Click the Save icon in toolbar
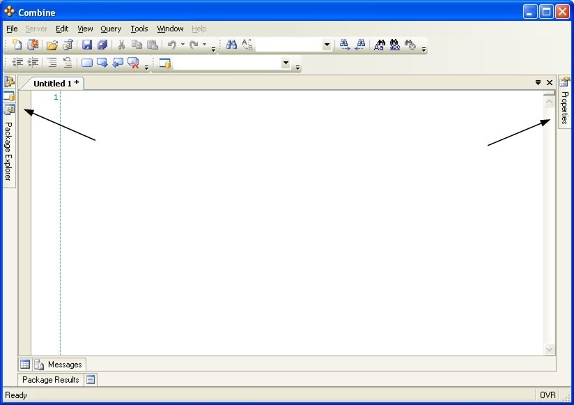Image resolution: width=574 pixels, height=405 pixels. pyautogui.click(x=87, y=45)
